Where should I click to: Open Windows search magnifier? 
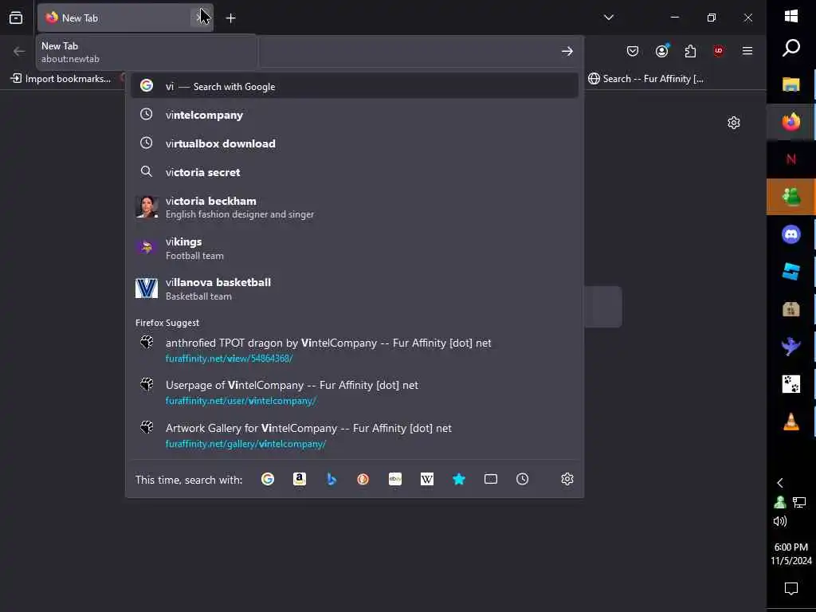[791, 48]
